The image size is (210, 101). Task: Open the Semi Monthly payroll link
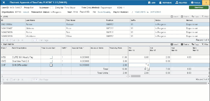pos(104,12)
